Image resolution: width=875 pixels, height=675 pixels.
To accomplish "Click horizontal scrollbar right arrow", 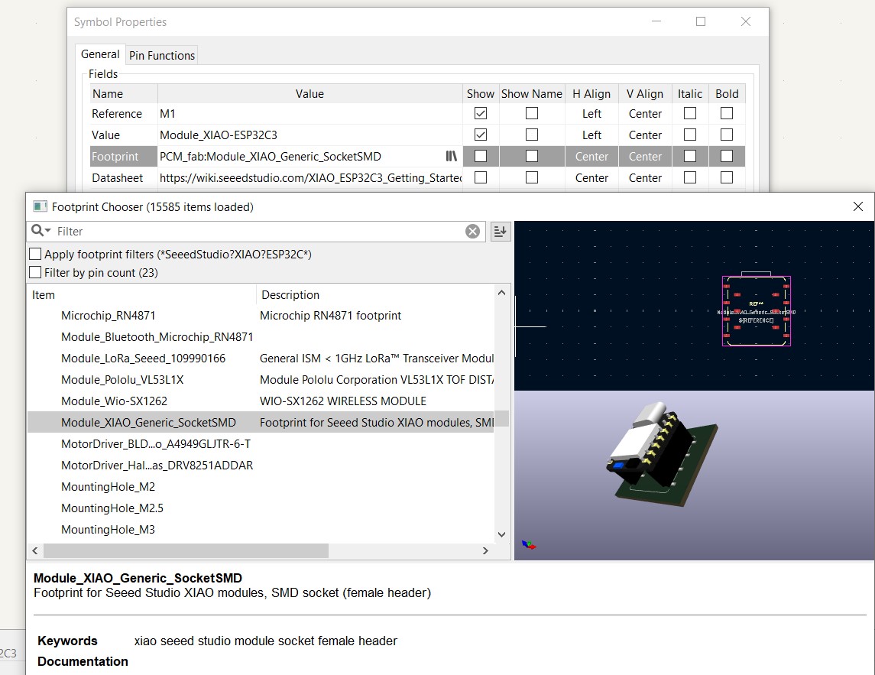I will [x=485, y=550].
